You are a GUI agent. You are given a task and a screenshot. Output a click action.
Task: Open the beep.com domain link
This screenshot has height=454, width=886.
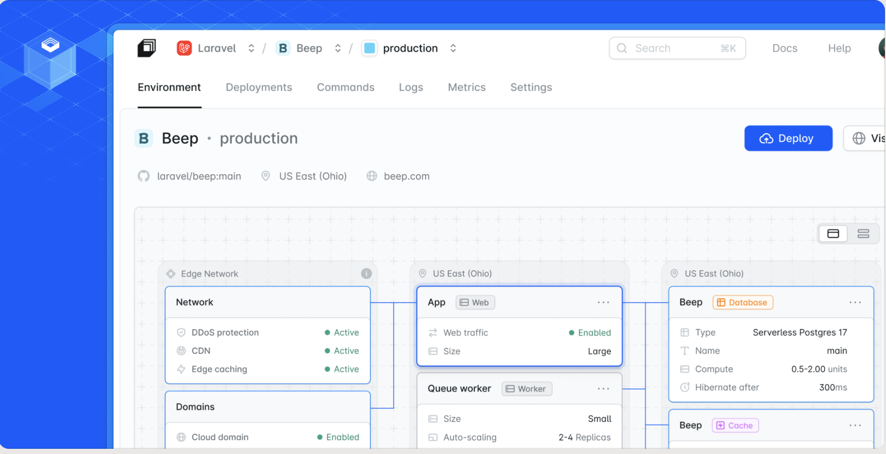tap(407, 176)
